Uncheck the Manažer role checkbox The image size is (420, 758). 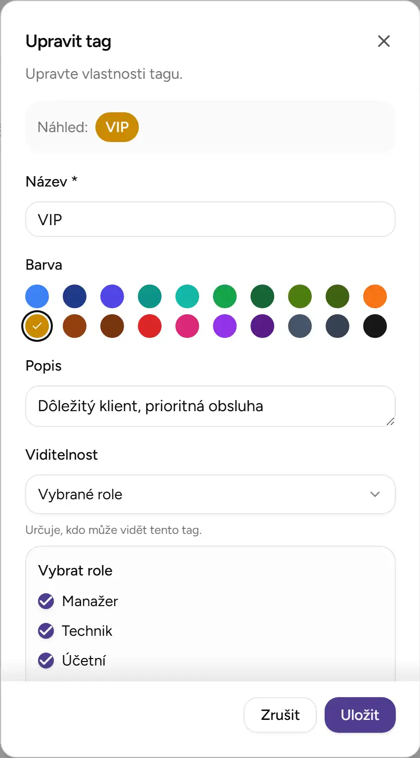coord(45,601)
